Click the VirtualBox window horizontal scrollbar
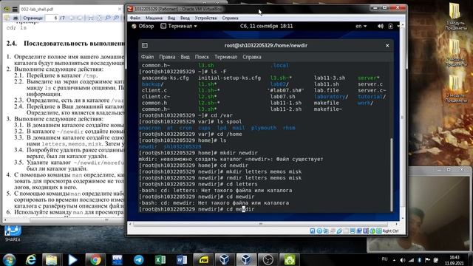 click(261, 224)
